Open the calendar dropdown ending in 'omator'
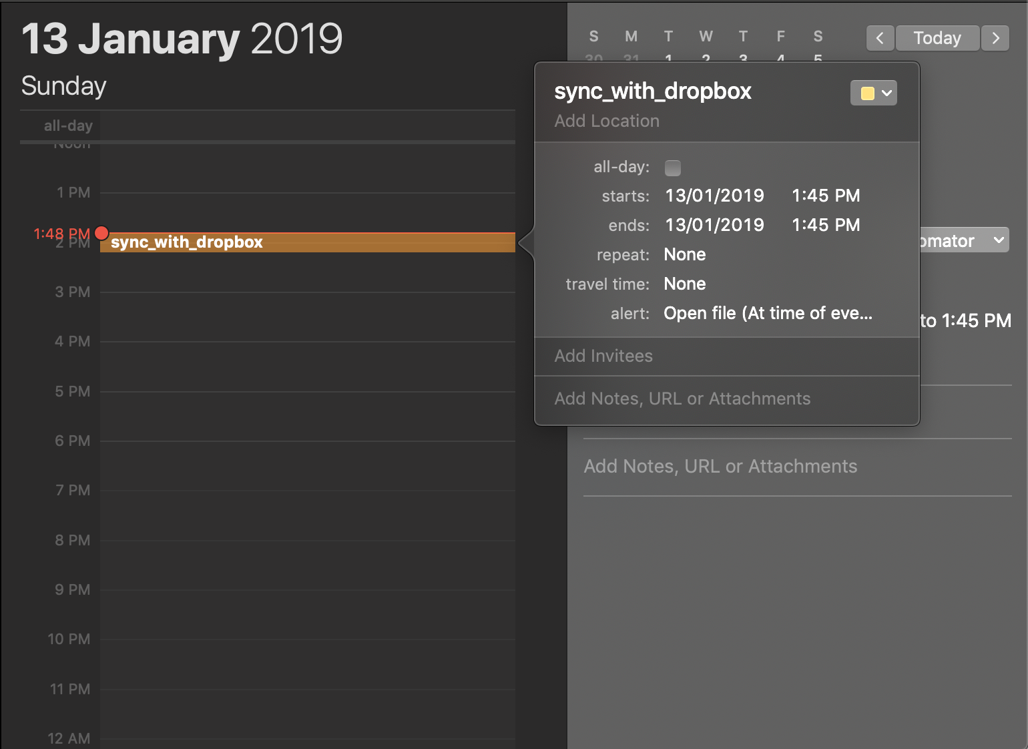1028x749 pixels. tap(965, 240)
